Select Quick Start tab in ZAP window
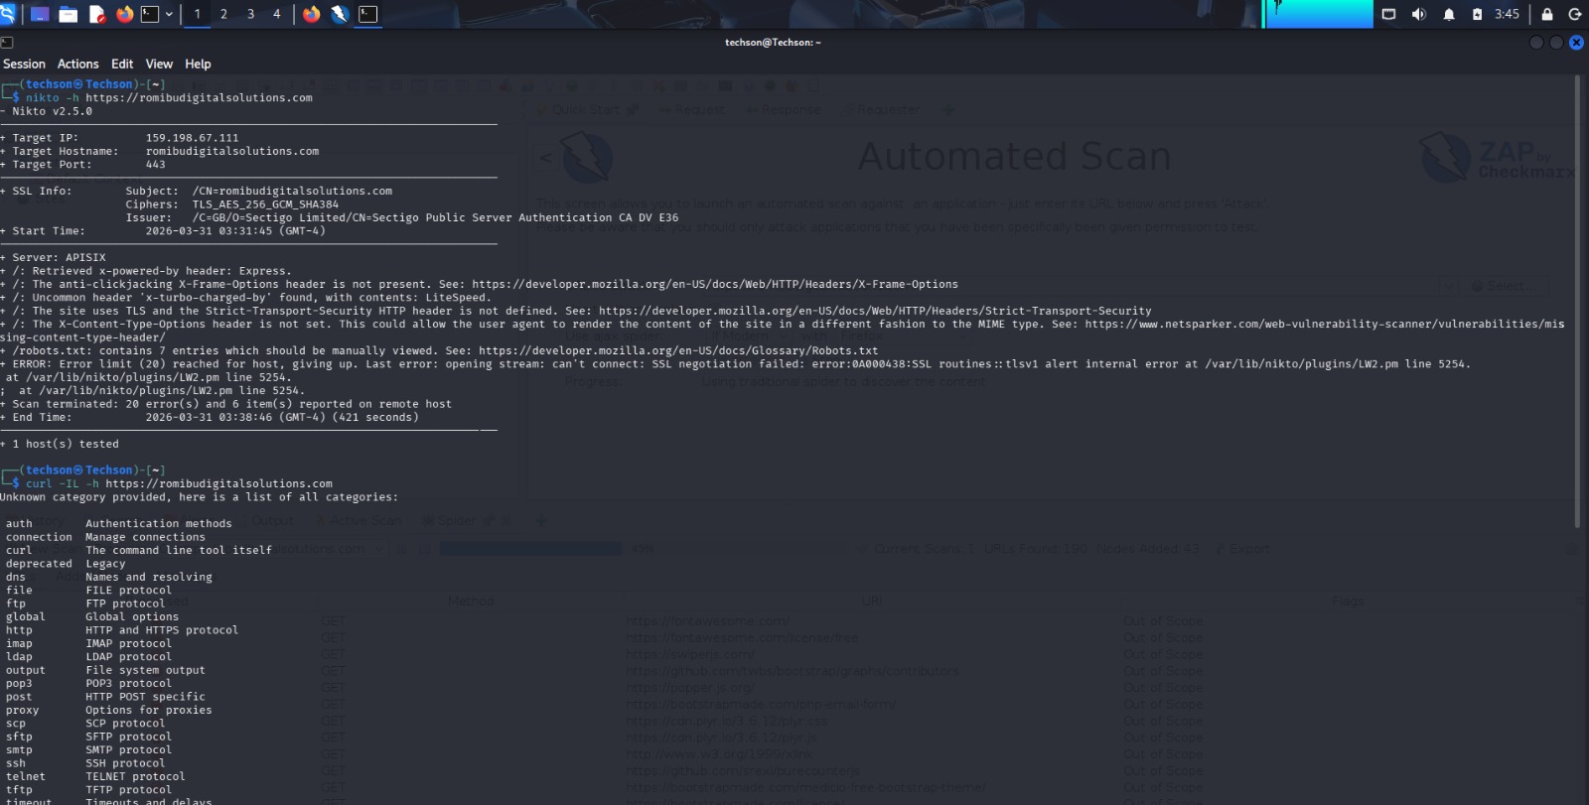The image size is (1589, 805). [586, 109]
